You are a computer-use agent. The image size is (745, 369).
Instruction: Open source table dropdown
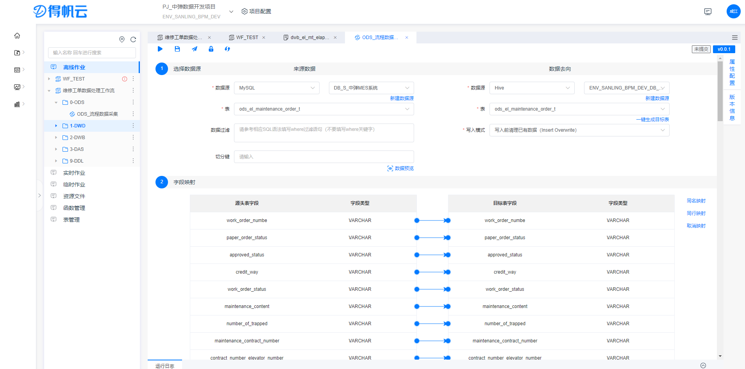tap(324, 109)
